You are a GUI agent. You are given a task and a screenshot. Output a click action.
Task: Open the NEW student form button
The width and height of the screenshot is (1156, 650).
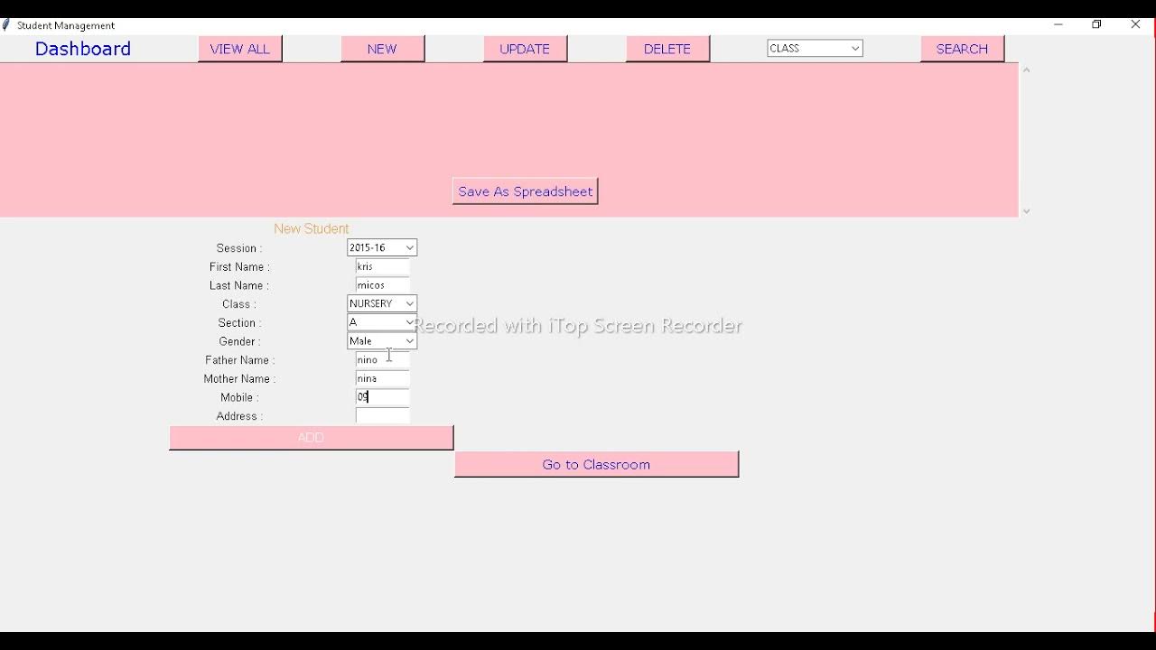pyautogui.click(x=382, y=49)
